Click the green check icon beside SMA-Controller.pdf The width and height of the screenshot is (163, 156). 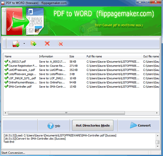(6, 87)
